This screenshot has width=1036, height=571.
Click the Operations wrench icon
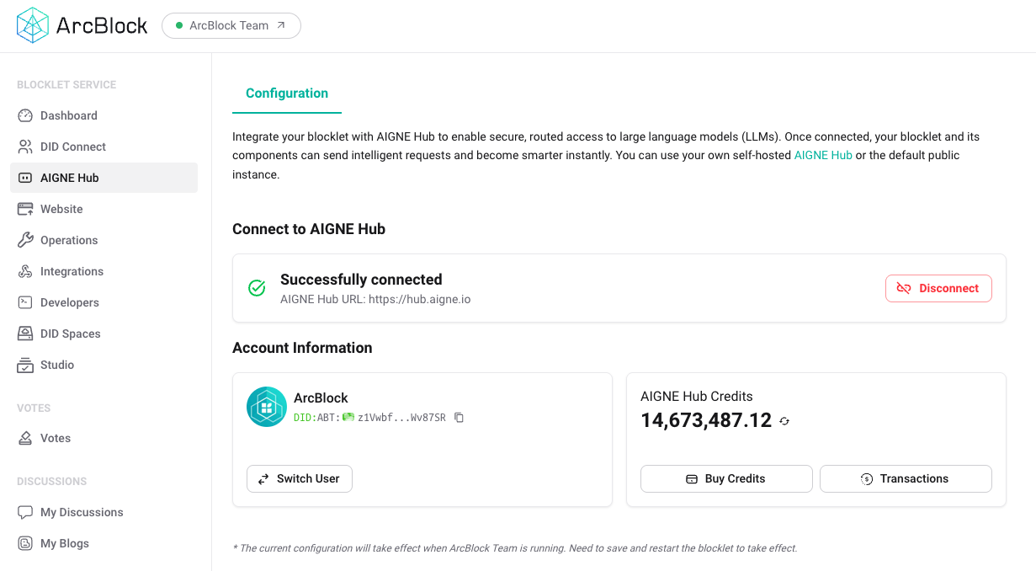[24, 240]
